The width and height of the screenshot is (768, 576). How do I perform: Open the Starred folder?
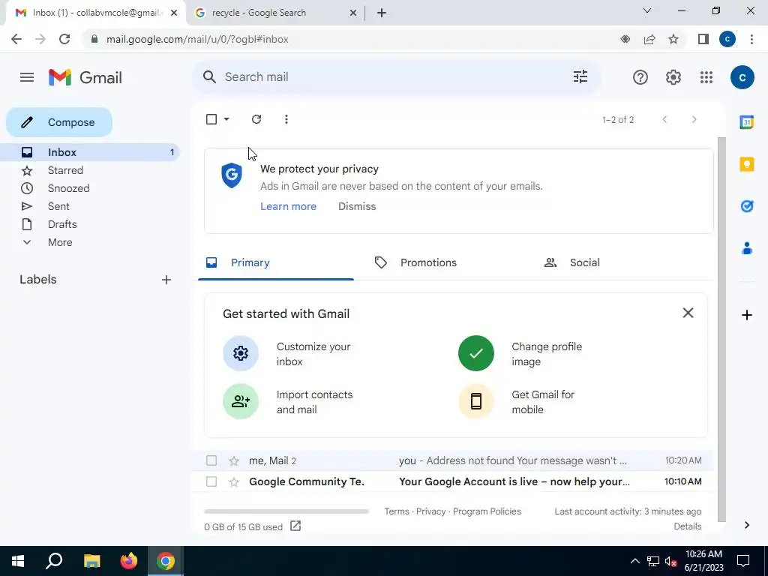(x=90, y=170)
